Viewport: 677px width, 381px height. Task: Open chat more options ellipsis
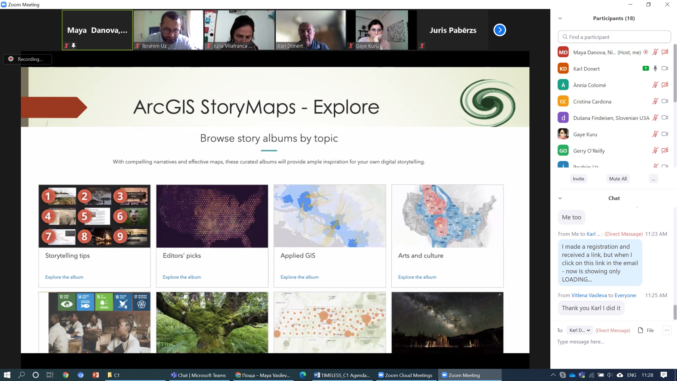tap(667, 330)
